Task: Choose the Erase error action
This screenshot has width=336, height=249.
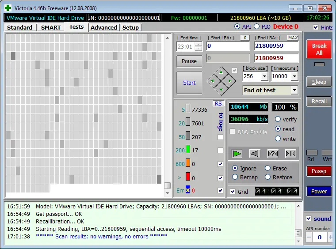Action: click(x=267, y=168)
